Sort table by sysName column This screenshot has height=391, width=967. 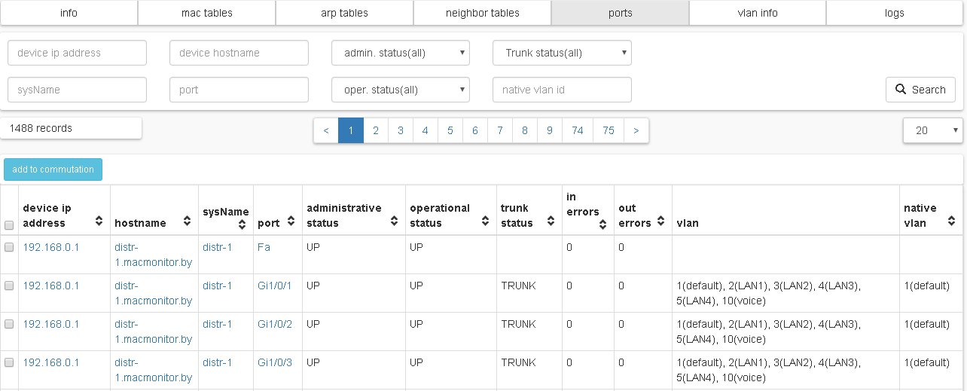[x=243, y=225]
